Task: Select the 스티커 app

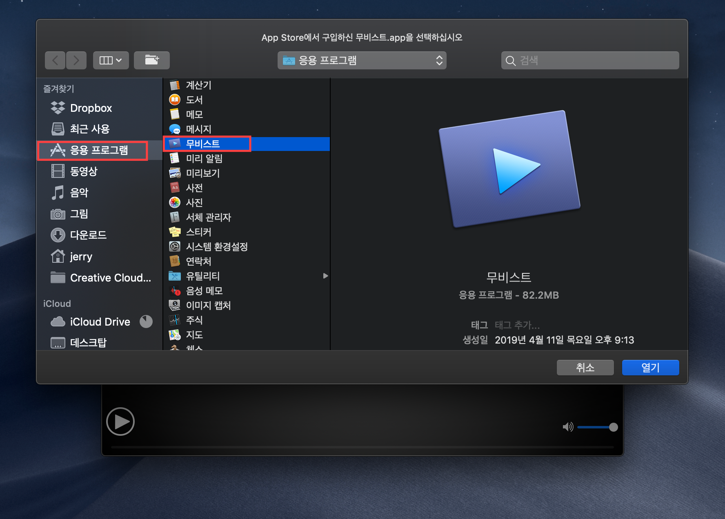Action: pyautogui.click(x=247, y=232)
